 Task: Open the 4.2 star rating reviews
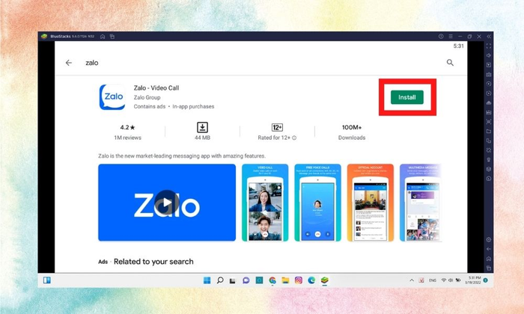(128, 132)
